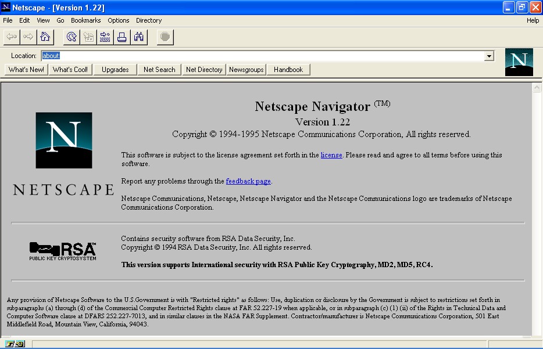Click the Open Location toolbar icon
Image resolution: width=543 pixels, height=349 pixels.
pos(105,37)
